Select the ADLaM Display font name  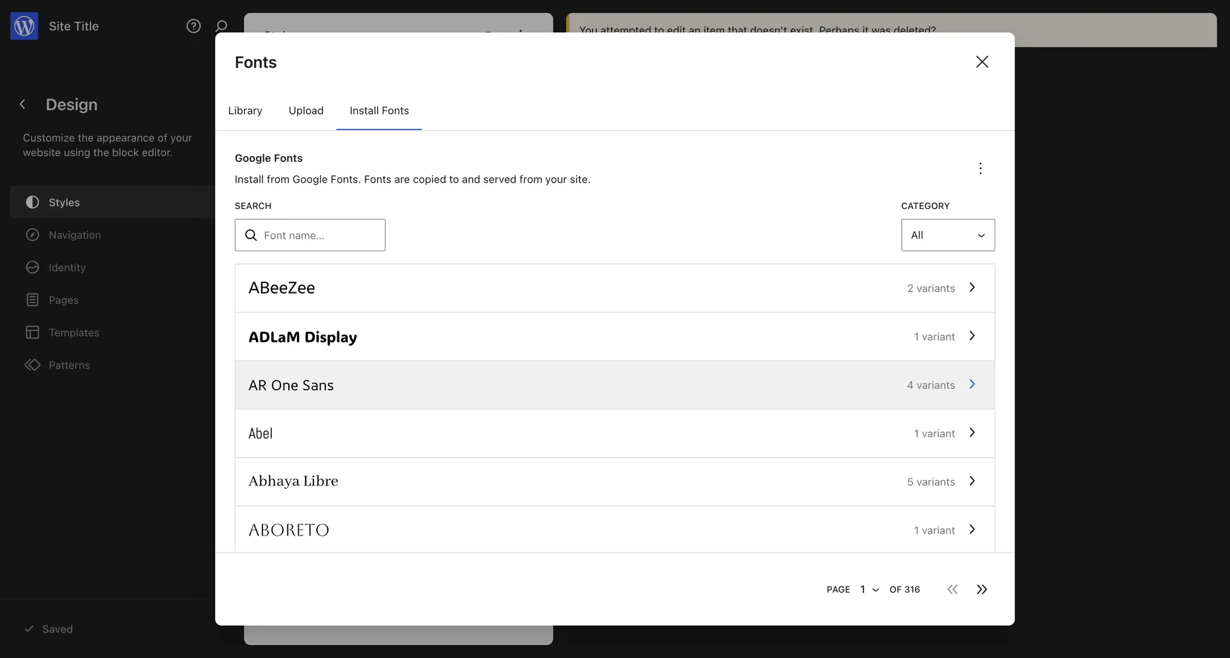click(303, 337)
